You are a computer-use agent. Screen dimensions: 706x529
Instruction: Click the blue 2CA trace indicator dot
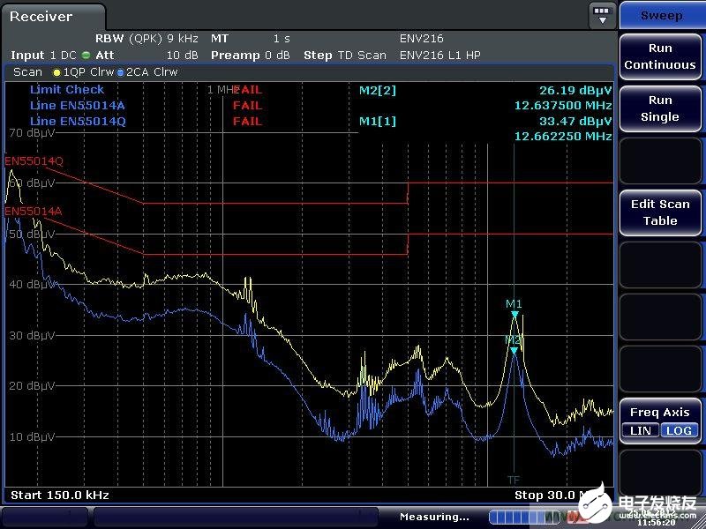coord(120,72)
